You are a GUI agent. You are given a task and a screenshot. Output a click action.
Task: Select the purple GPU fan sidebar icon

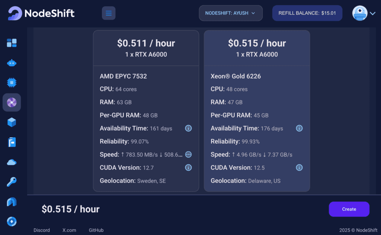pyautogui.click(x=12, y=103)
